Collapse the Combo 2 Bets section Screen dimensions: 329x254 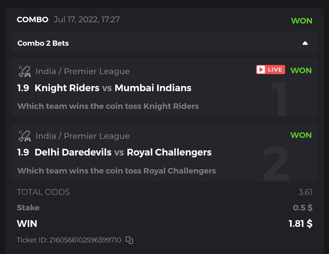[x=305, y=43]
